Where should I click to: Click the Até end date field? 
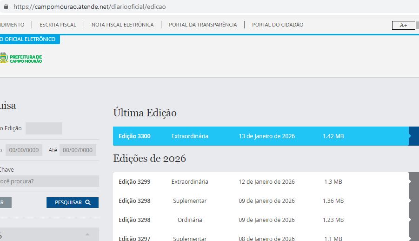pos(78,150)
